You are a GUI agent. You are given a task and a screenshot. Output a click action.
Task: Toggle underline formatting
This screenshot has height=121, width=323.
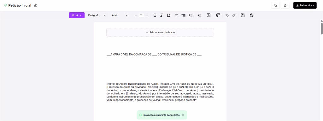[x=168, y=15]
